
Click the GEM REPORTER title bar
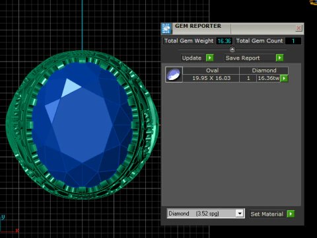pyautogui.click(x=233, y=28)
